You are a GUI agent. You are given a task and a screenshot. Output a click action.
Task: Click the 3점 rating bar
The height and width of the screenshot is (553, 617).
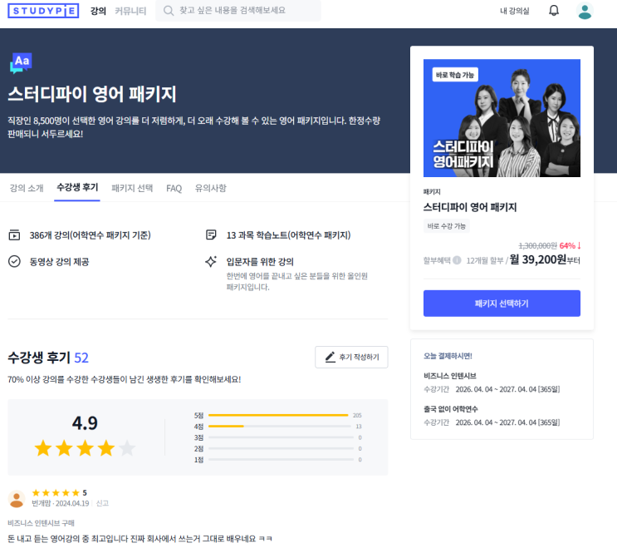coord(279,437)
